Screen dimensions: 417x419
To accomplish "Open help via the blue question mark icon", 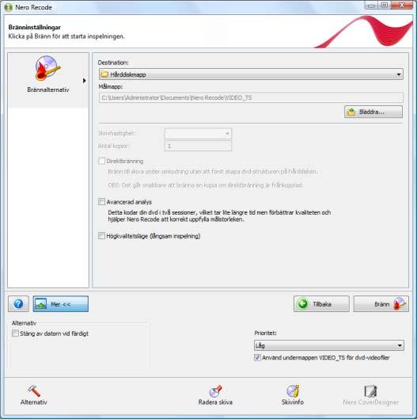I will 18,304.
